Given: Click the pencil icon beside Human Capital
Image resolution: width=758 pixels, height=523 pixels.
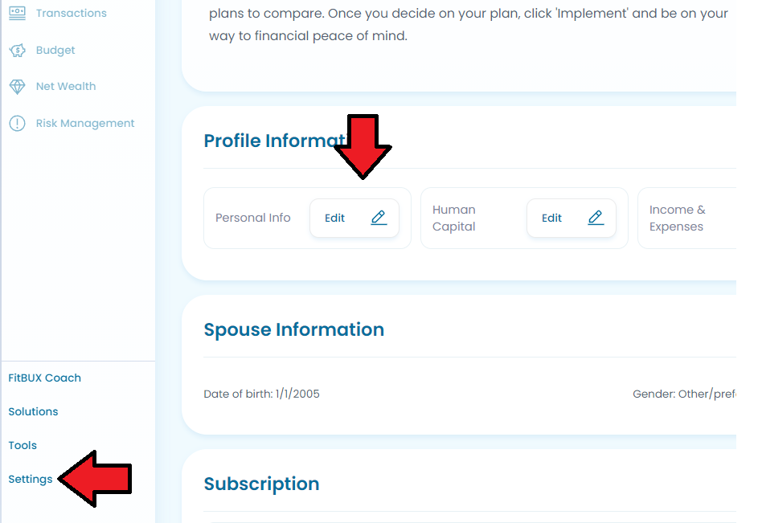Looking at the screenshot, I should (x=596, y=218).
